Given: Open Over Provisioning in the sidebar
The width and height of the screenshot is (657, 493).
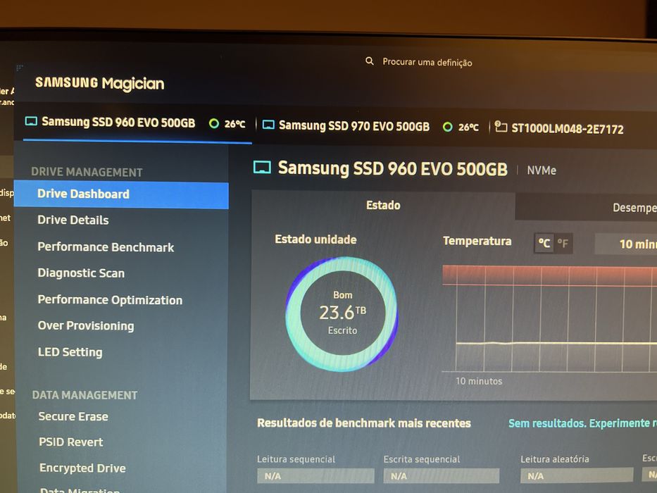Looking at the screenshot, I should [86, 325].
